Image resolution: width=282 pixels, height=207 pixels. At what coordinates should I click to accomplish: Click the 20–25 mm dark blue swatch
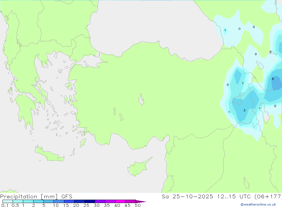coord(80,201)
